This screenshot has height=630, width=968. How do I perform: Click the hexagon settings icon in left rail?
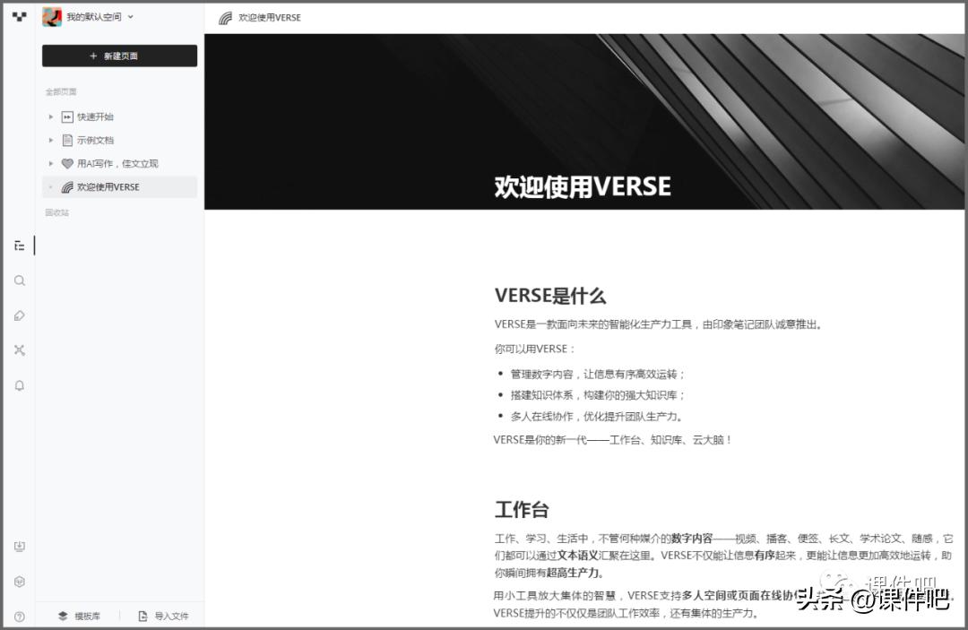click(x=20, y=582)
